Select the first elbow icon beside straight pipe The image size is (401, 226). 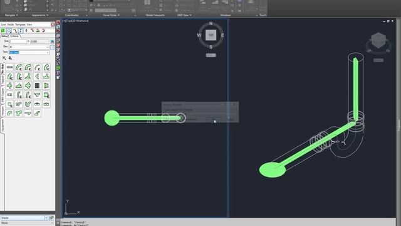pyautogui.click(x=19, y=67)
